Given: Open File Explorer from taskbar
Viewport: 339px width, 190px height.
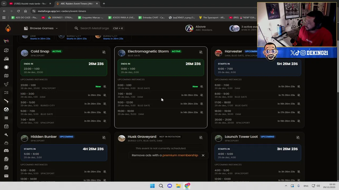Looking at the screenshot, I should click(178, 186).
